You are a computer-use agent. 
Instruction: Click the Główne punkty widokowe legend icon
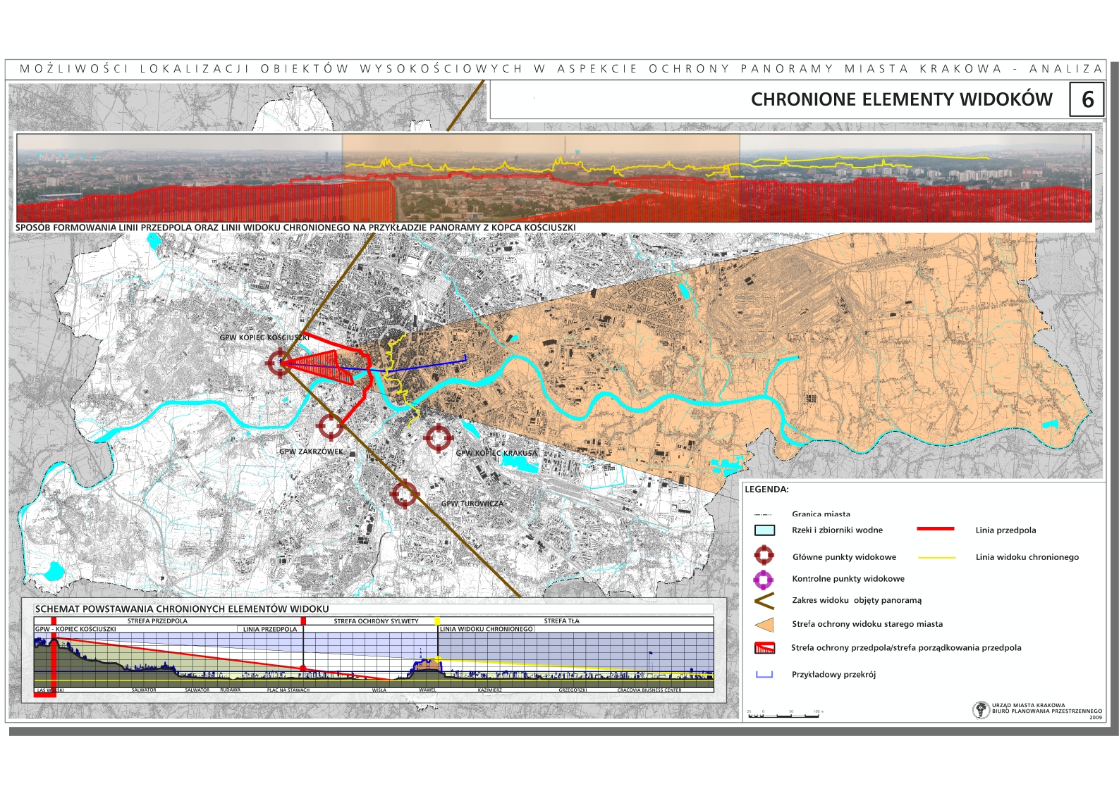click(764, 556)
